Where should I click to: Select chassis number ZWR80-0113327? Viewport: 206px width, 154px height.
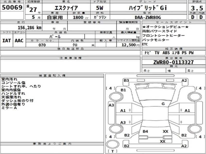tap(173, 62)
